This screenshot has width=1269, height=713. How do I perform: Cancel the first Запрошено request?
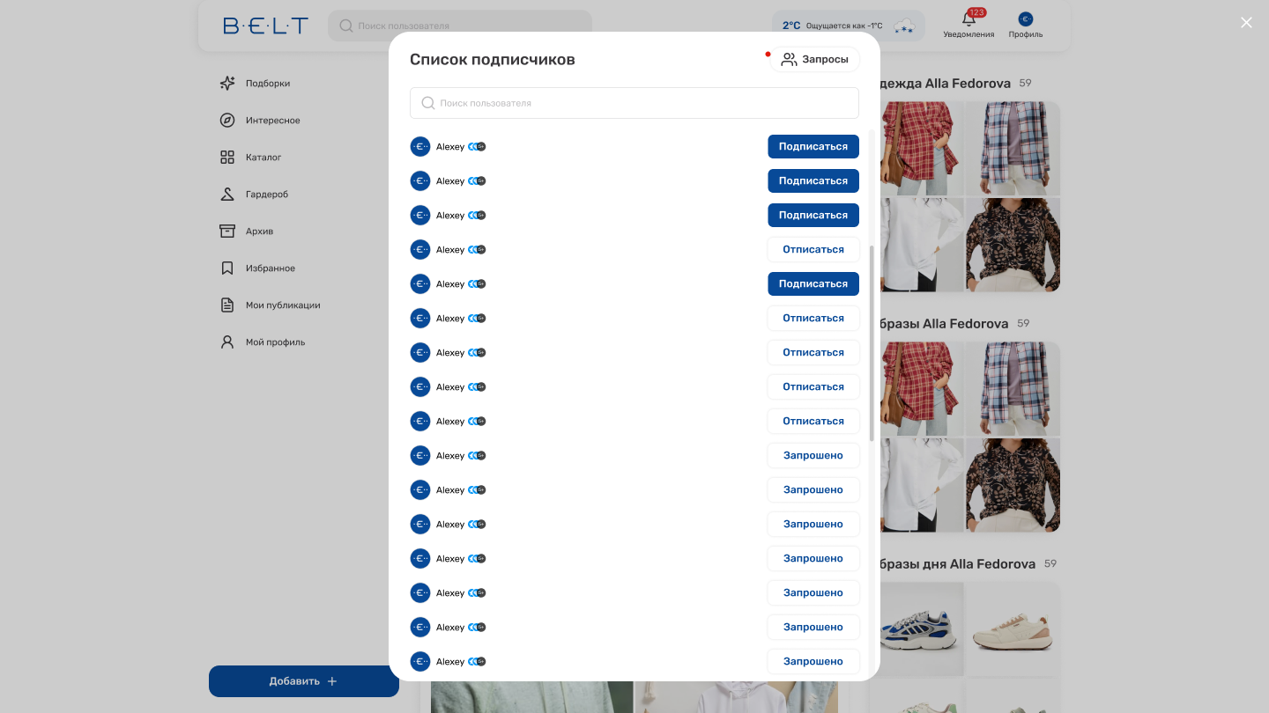813,456
